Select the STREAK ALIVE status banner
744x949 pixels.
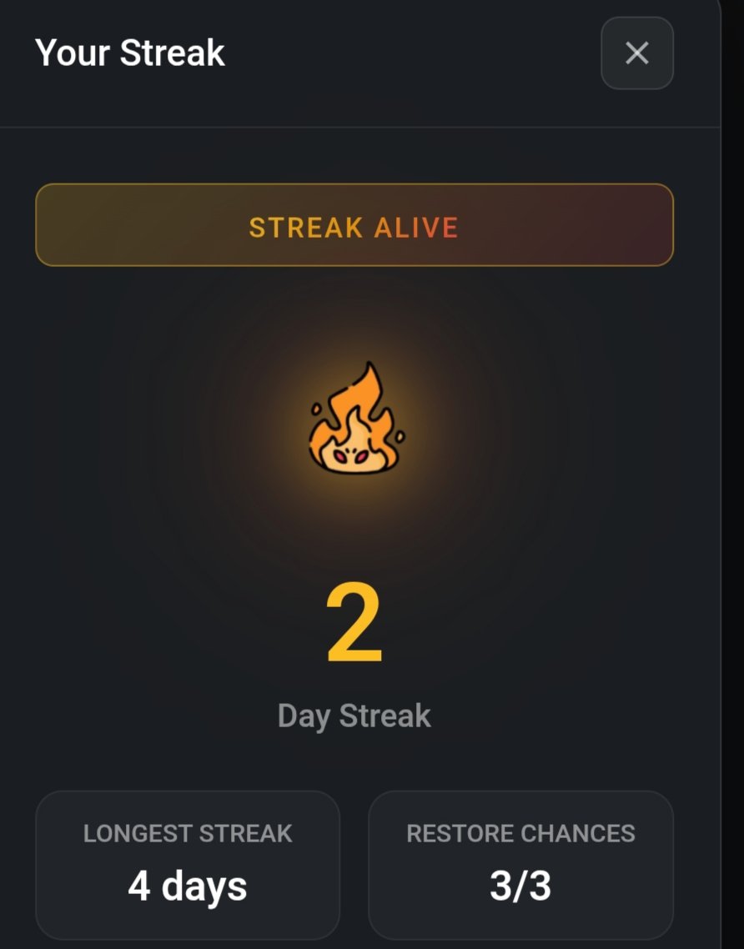click(354, 224)
